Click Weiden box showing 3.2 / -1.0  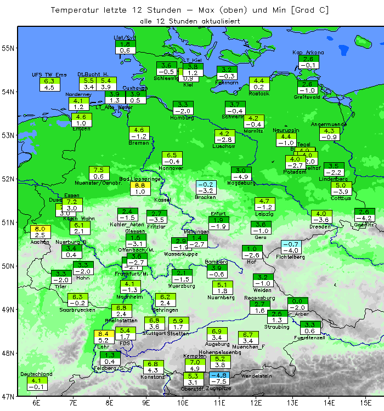(263, 280)
